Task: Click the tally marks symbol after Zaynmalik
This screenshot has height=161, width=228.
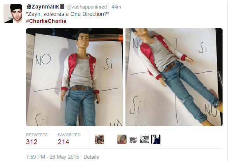Action: point(62,7)
